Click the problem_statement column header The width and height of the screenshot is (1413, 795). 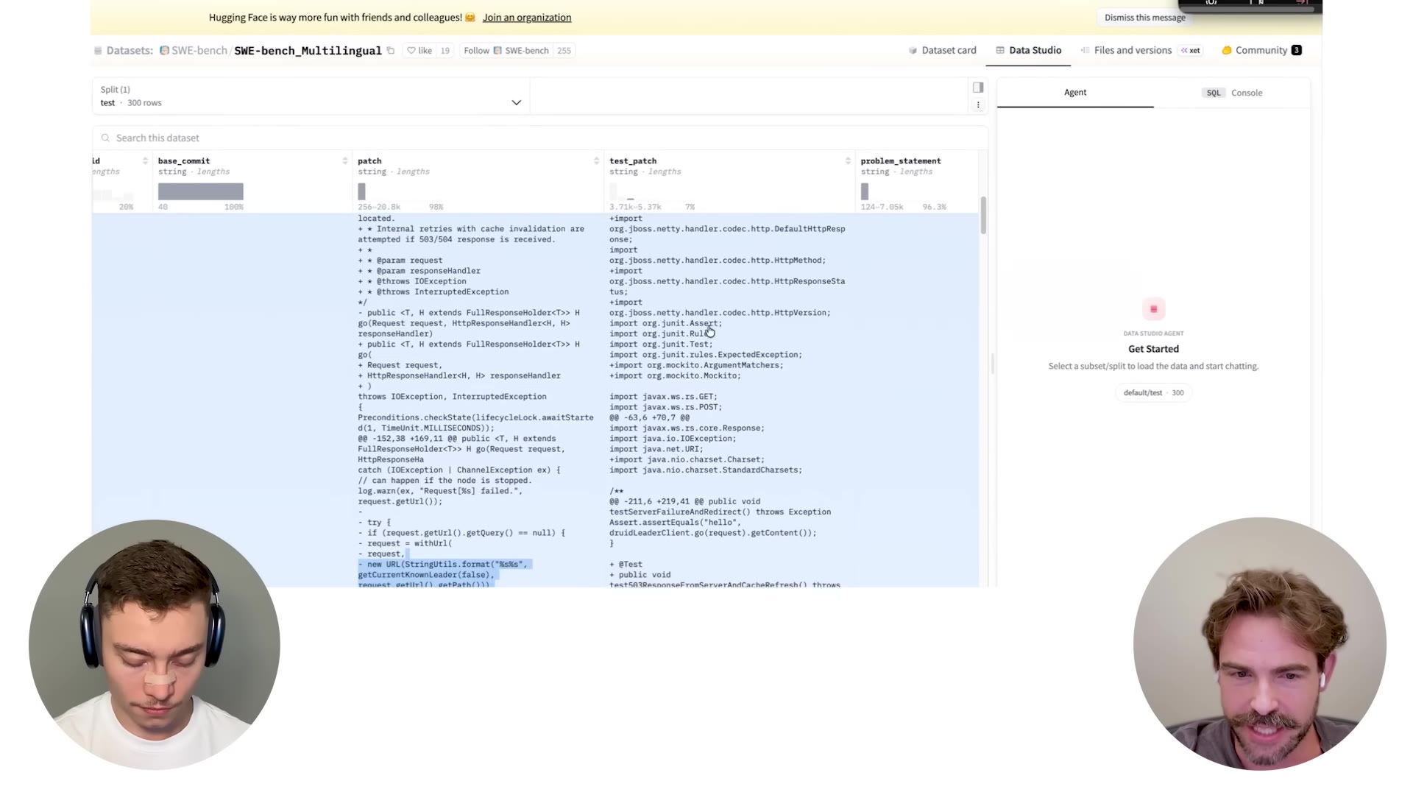(901, 161)
